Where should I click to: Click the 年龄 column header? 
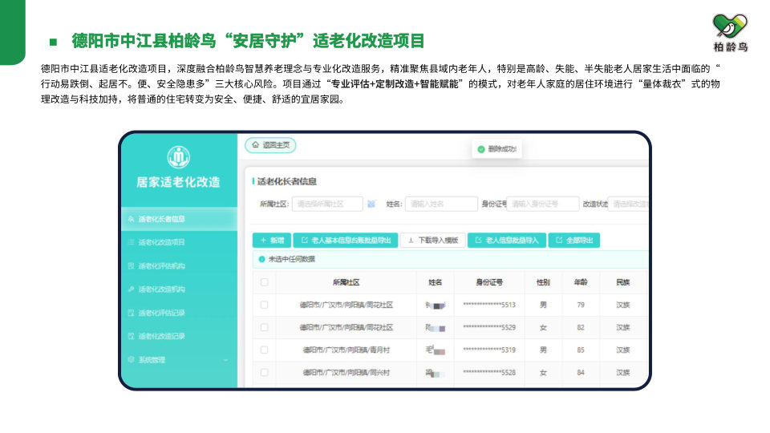click(x=581, y=282)
